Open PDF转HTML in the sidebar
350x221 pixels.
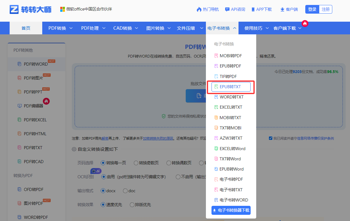pos(35,134)
